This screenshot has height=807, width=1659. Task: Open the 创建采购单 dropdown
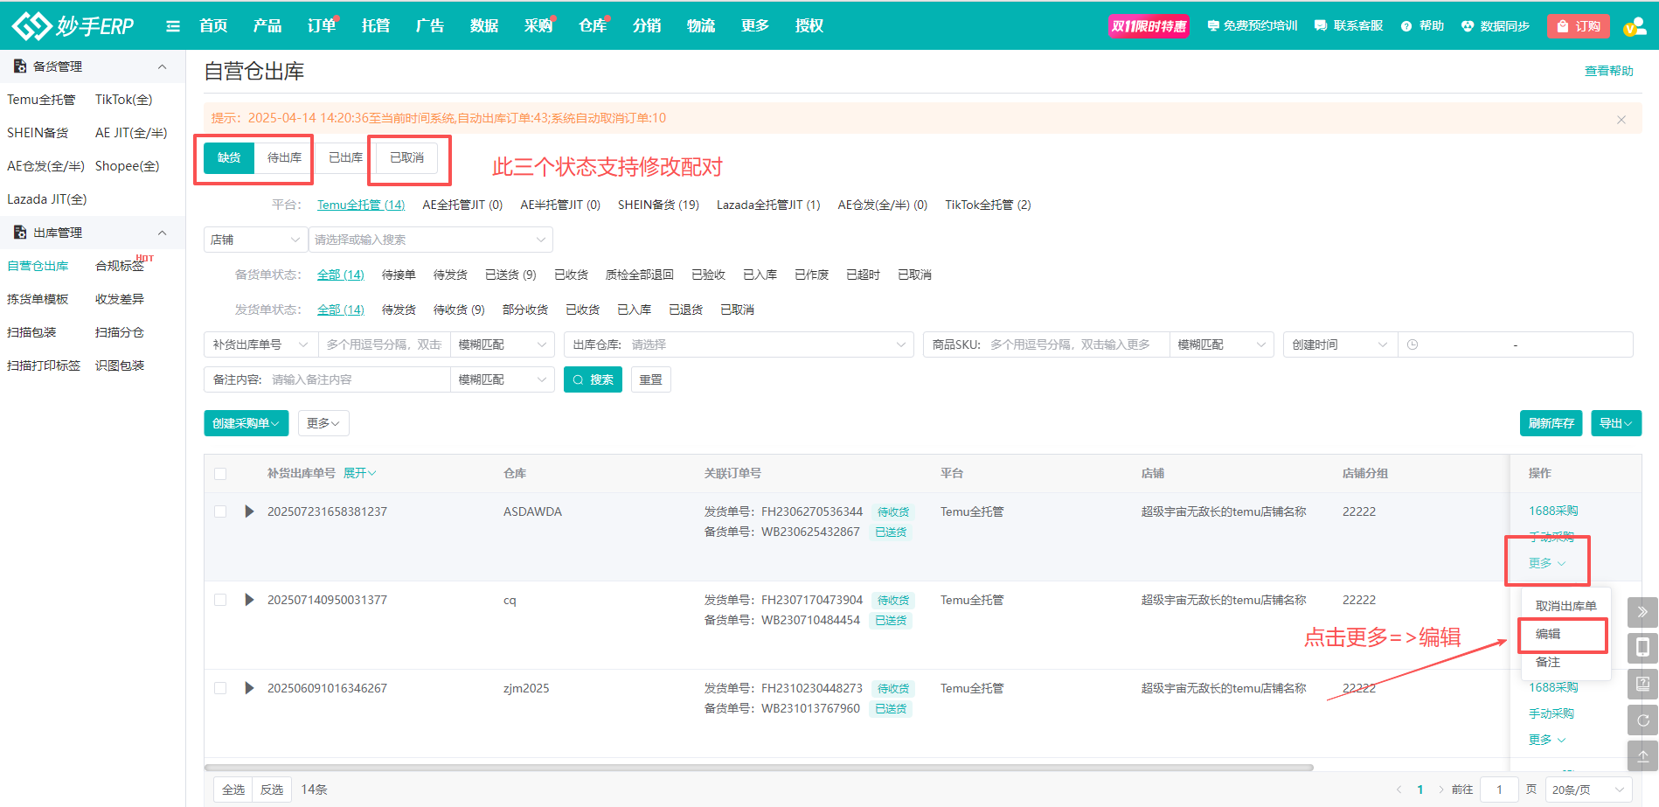click(x=246, y=423)
